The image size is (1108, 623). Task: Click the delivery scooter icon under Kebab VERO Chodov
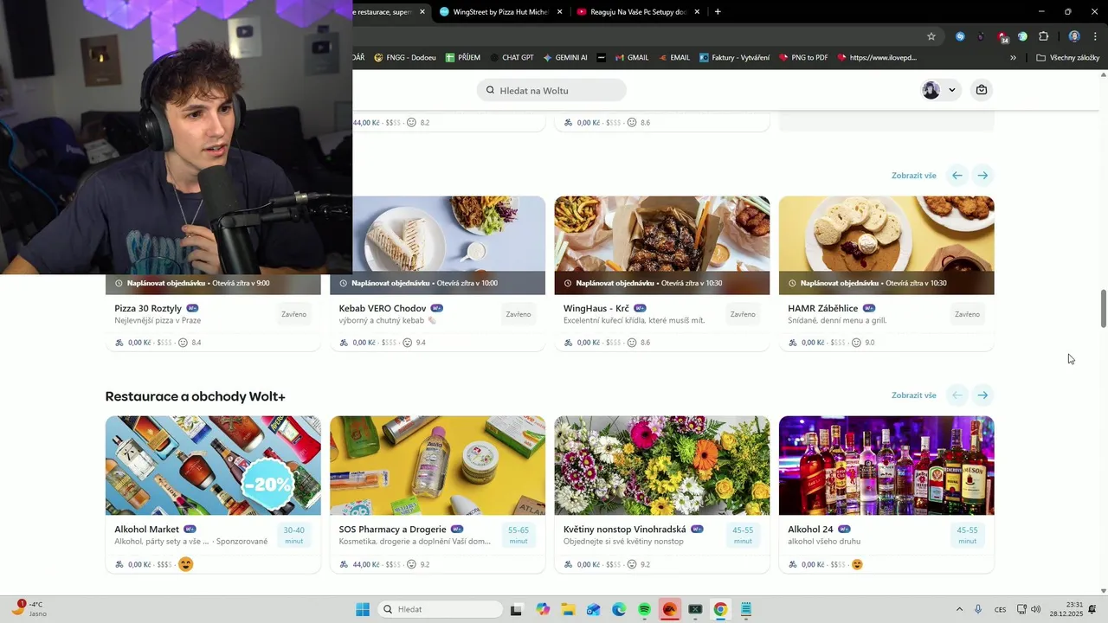pos(345,343)
